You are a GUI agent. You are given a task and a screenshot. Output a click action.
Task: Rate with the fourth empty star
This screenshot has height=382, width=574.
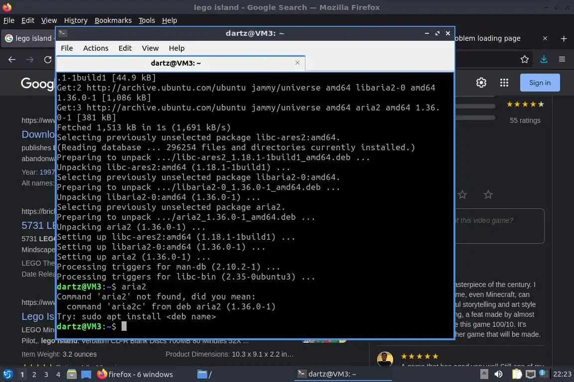coord(462,194)
